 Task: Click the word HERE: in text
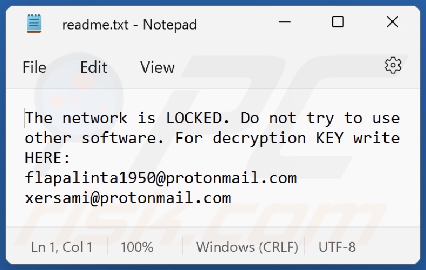[x=48, y=158]
